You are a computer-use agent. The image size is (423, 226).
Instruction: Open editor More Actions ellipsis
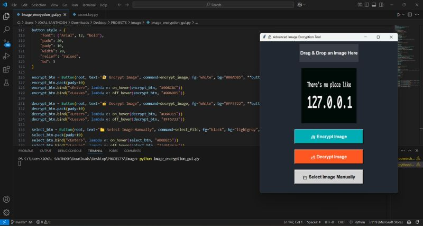[x=417, y=15]
